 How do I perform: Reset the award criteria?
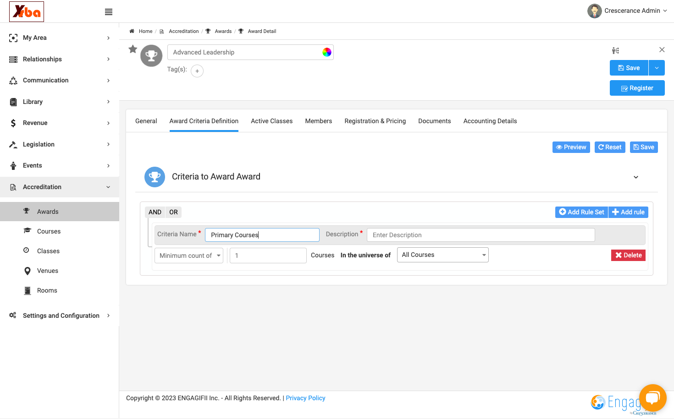610,147
